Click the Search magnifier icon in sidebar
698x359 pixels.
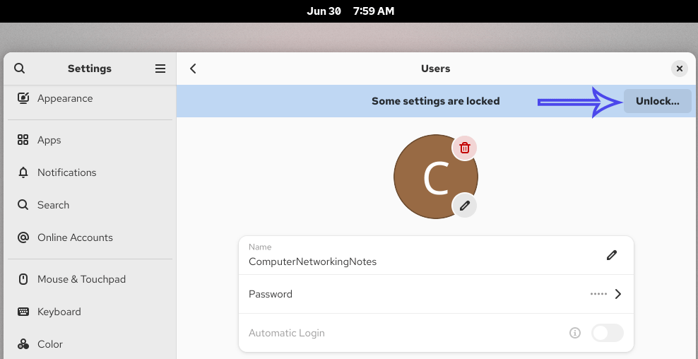[x=23, y=205]
